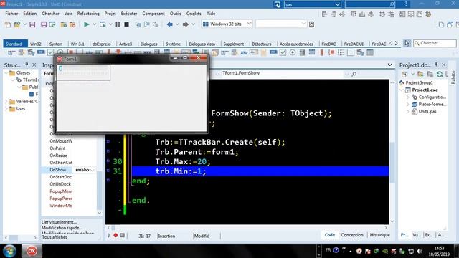Expand the Uses node in Structure
459x258 pixels.
pyautogui.click(x=6, y=108)
